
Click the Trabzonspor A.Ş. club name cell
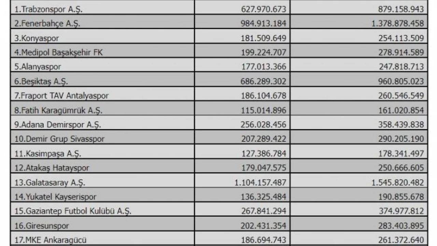pos(48,9)
